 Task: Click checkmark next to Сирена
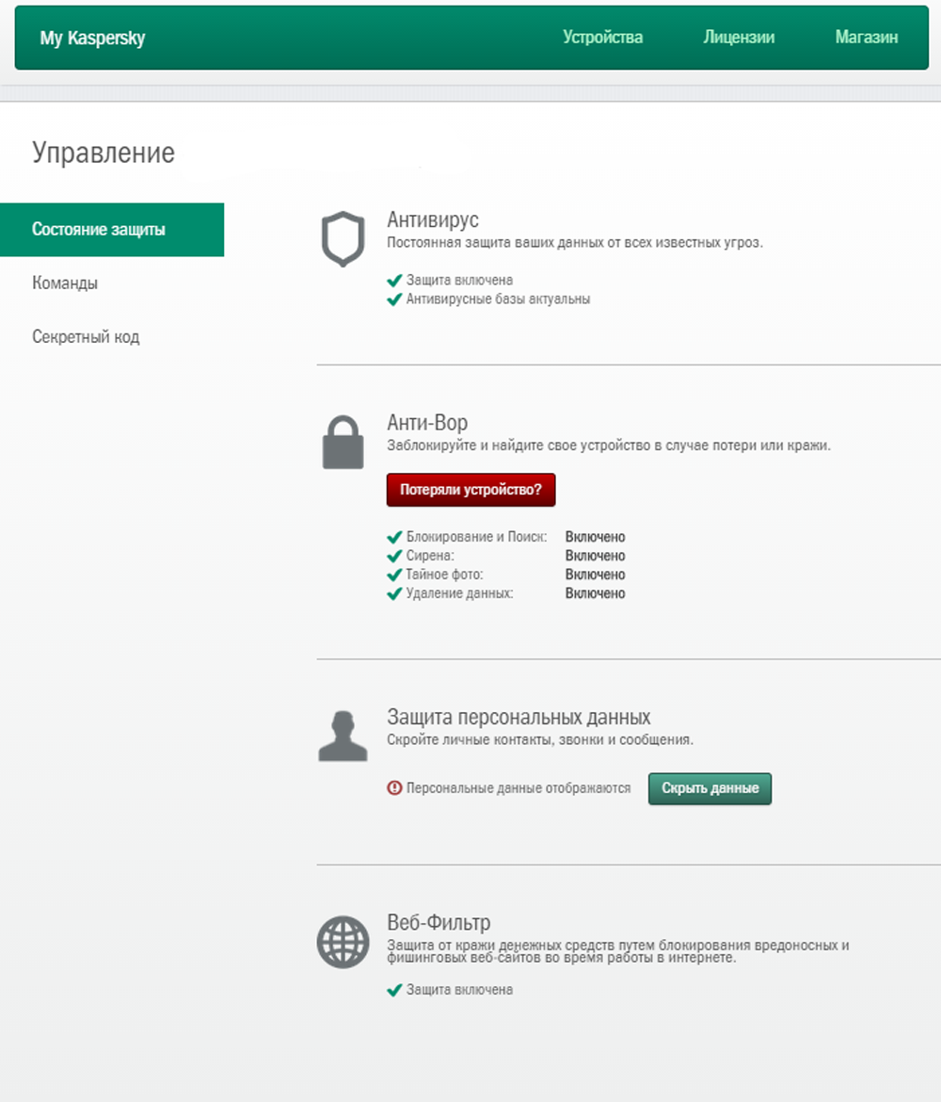(394, 556)
